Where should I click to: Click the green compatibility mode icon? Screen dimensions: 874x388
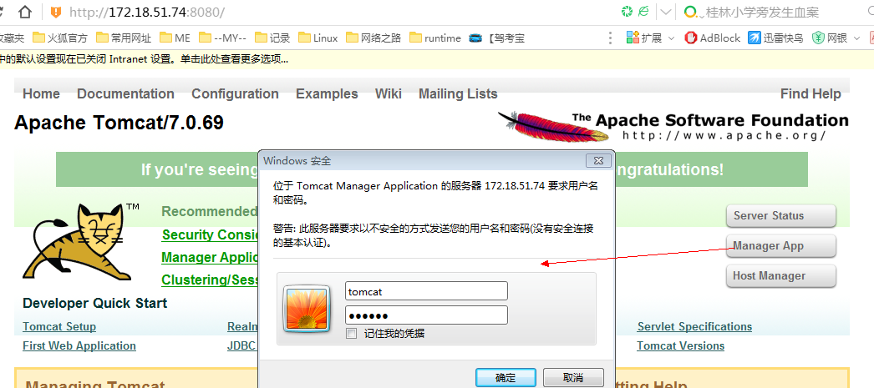coord(643,11)
